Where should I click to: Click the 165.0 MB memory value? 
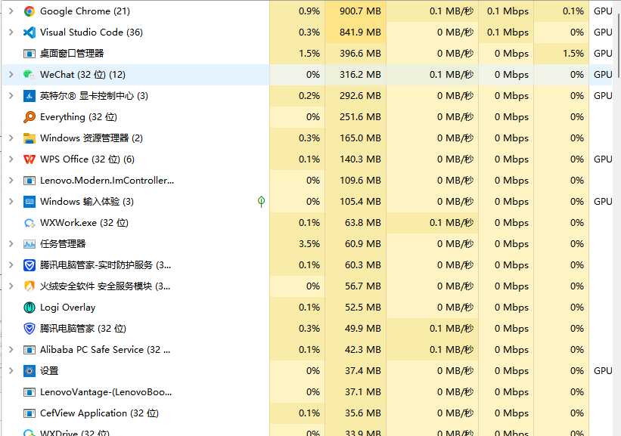(360, 138)
